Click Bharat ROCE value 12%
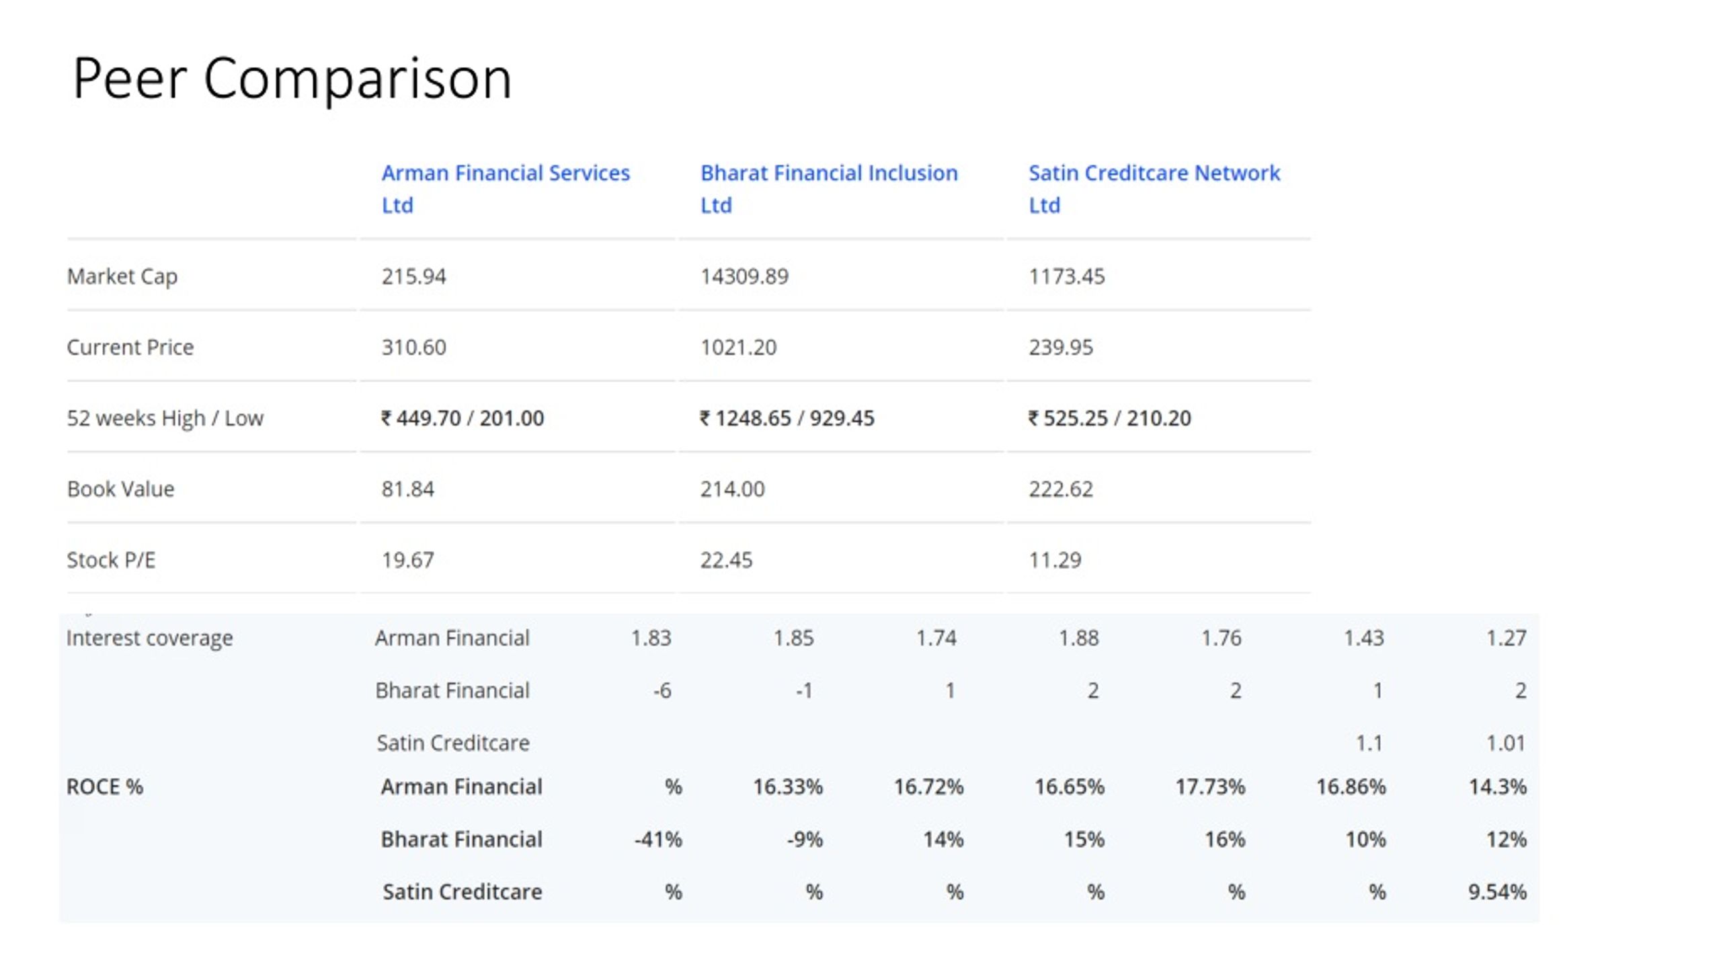Viewport: 1721px width, 968px height. pyautogui.click(x=1507, y=839)
